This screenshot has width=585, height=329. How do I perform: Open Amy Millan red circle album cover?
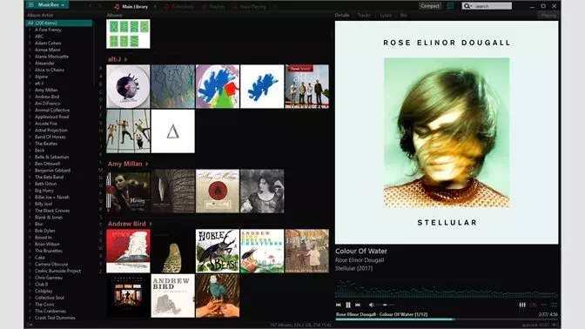point(217,191)
